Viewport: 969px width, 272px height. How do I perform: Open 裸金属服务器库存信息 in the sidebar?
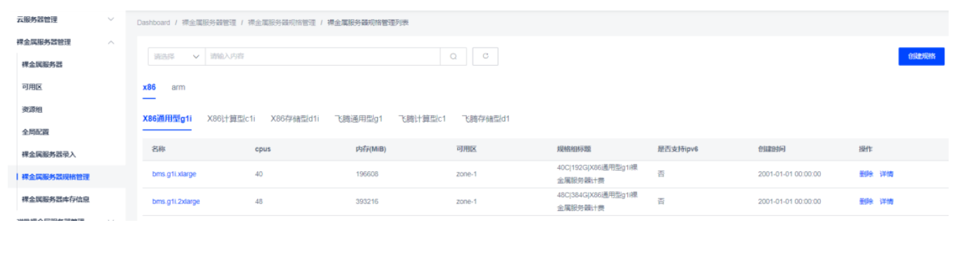55,199
